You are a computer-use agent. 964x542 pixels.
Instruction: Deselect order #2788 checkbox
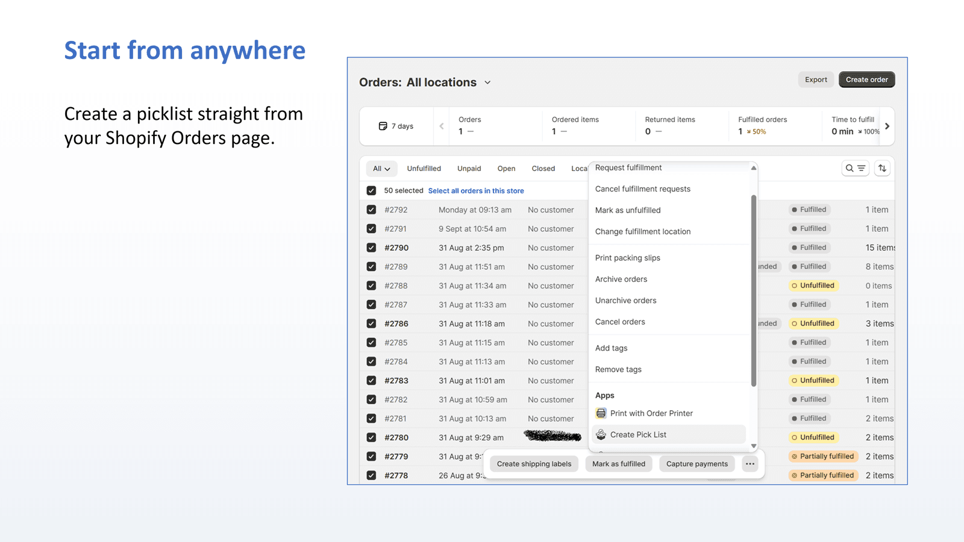point(371,286)
